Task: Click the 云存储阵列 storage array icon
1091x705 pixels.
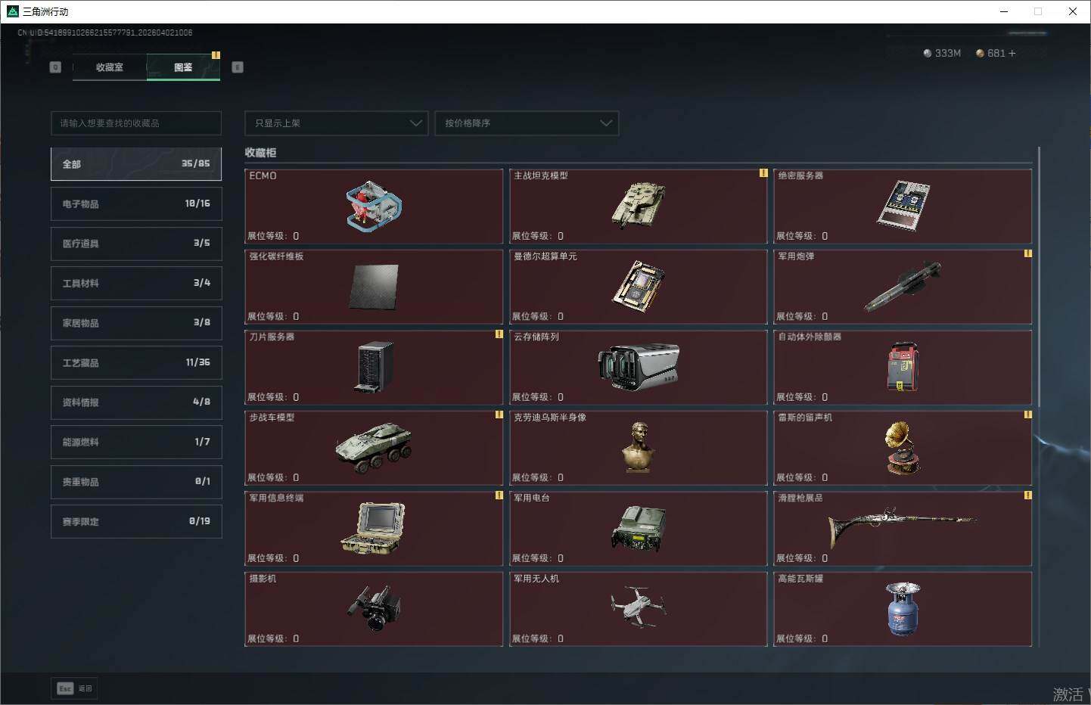Action: [639, 367]
